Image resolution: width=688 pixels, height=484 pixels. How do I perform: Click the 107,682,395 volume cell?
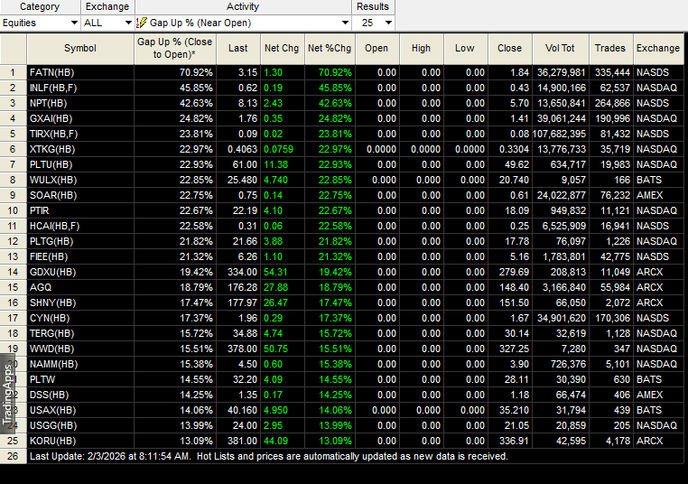point(561,134)
